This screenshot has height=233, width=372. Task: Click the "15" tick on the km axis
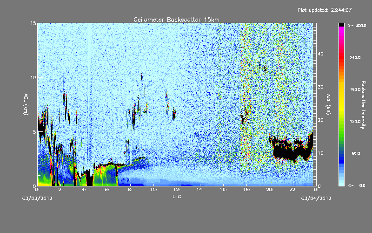pos(33,23)
